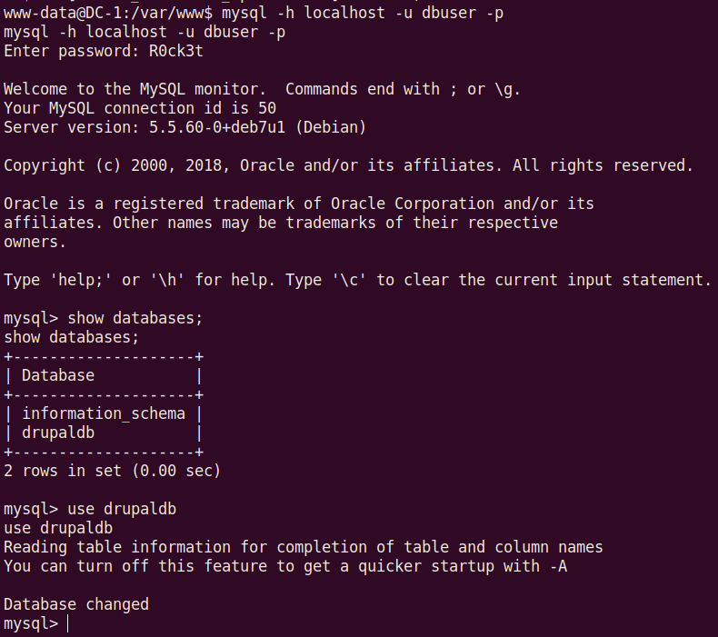Viewport: 718px width, 637px height.
Task: Select the drupaldb row in the databases table
Action: tap(58, 433)
